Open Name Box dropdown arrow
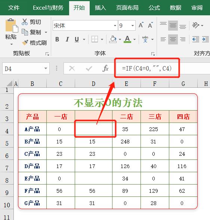This screenshot has height=220, width=210. (x=46, y=68)
